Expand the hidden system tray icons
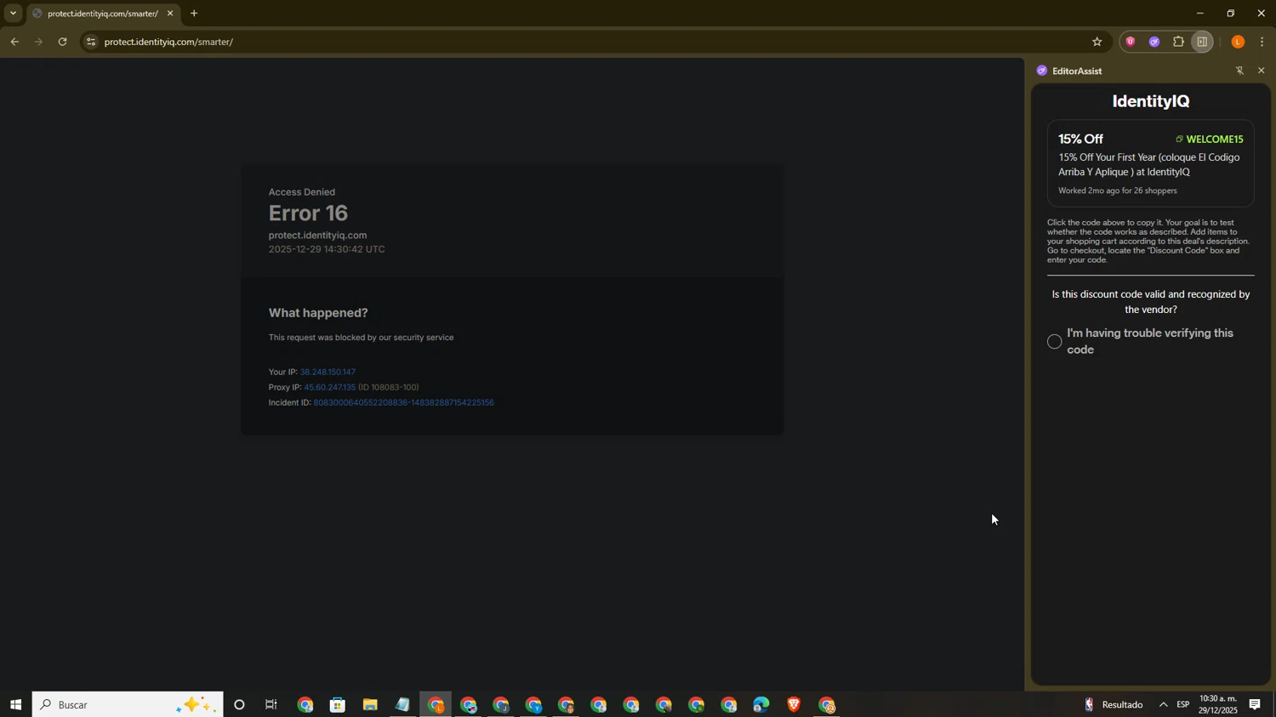Image resolution: width=1276 pixels, height=717 pixels. (x=1163, y=704)
